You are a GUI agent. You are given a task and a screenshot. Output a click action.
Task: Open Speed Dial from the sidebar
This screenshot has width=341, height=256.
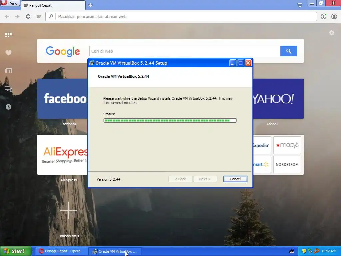point(8,35)
